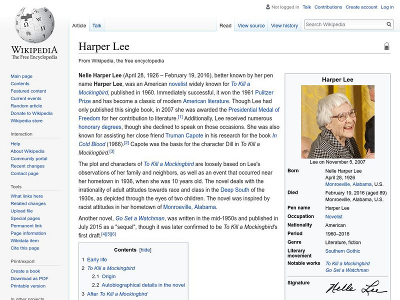Jump to After To Kill a Mockingbird section

(x=117, y=294)
